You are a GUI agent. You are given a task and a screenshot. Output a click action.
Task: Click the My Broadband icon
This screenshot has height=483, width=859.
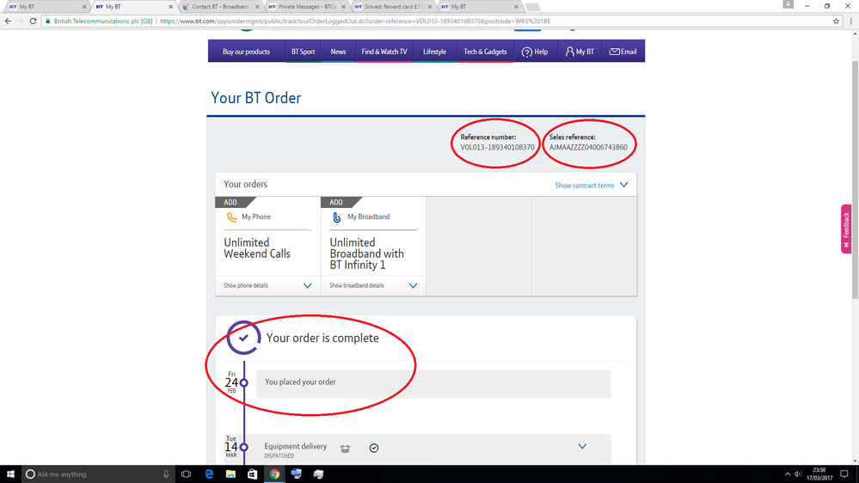[x=337, y=217]
